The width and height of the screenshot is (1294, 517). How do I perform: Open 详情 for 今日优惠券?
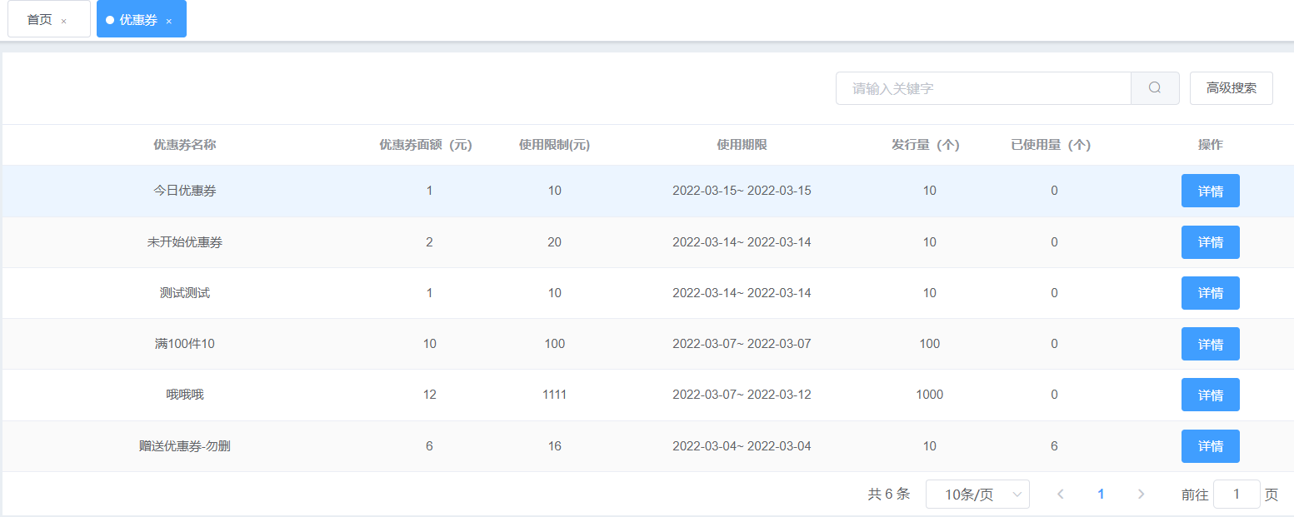click(1211, 191)
